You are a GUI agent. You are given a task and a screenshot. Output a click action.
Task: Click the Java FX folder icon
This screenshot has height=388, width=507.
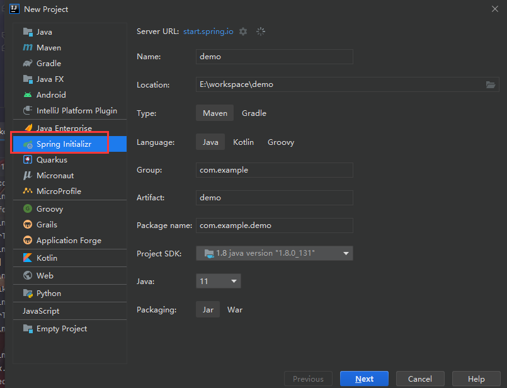[x=28, y=79]
